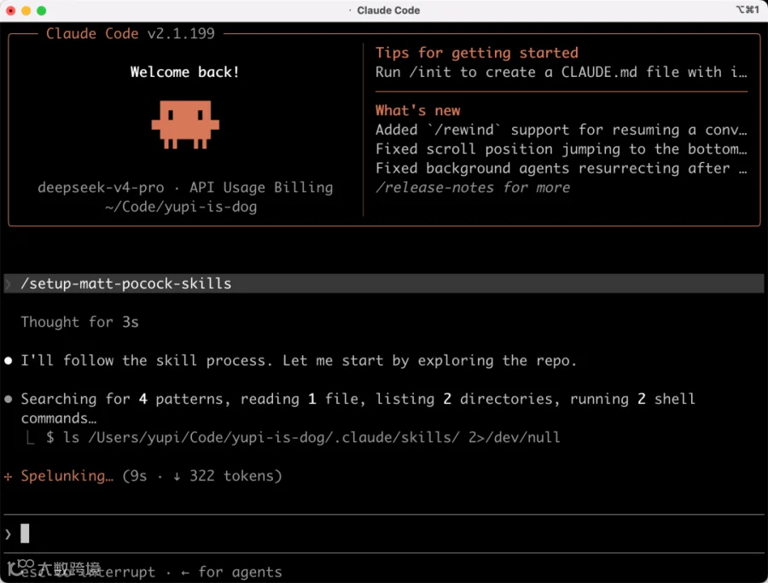Click the '(9s · ↓ 322 tokens)' counter
This screenshot has height=583, width=768.
[x=202, y=475]
